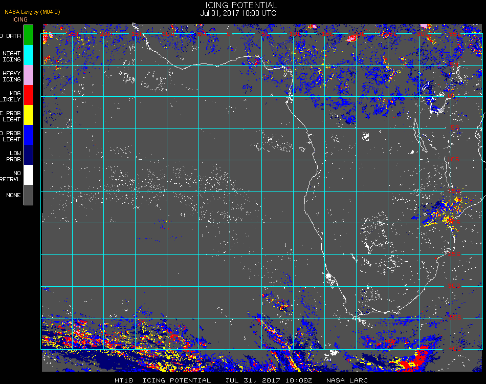Click the "15S" latitude label

click(454, 191)
